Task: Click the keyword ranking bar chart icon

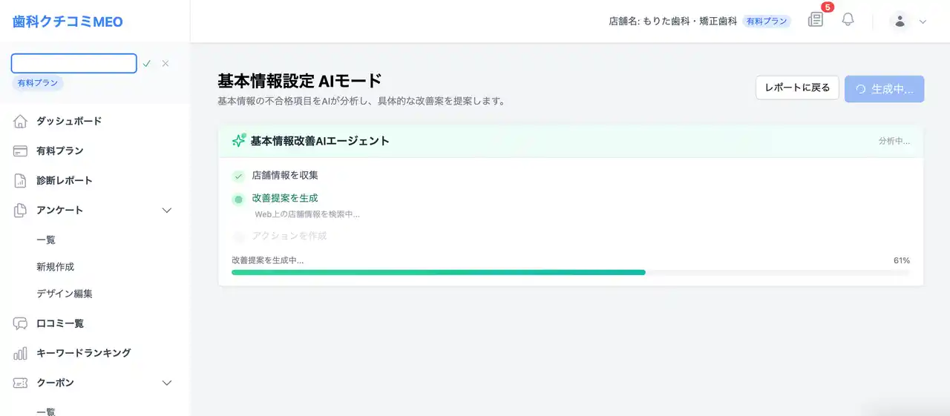Action: tap(21, 354)
